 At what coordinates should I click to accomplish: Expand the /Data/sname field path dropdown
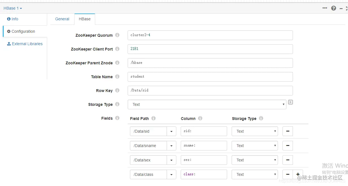pyautogui.click(x=171, y=146)
